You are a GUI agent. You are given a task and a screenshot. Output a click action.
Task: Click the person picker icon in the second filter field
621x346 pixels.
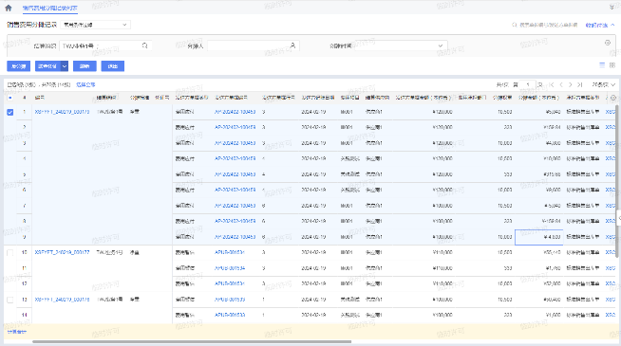tap(292, 46)
